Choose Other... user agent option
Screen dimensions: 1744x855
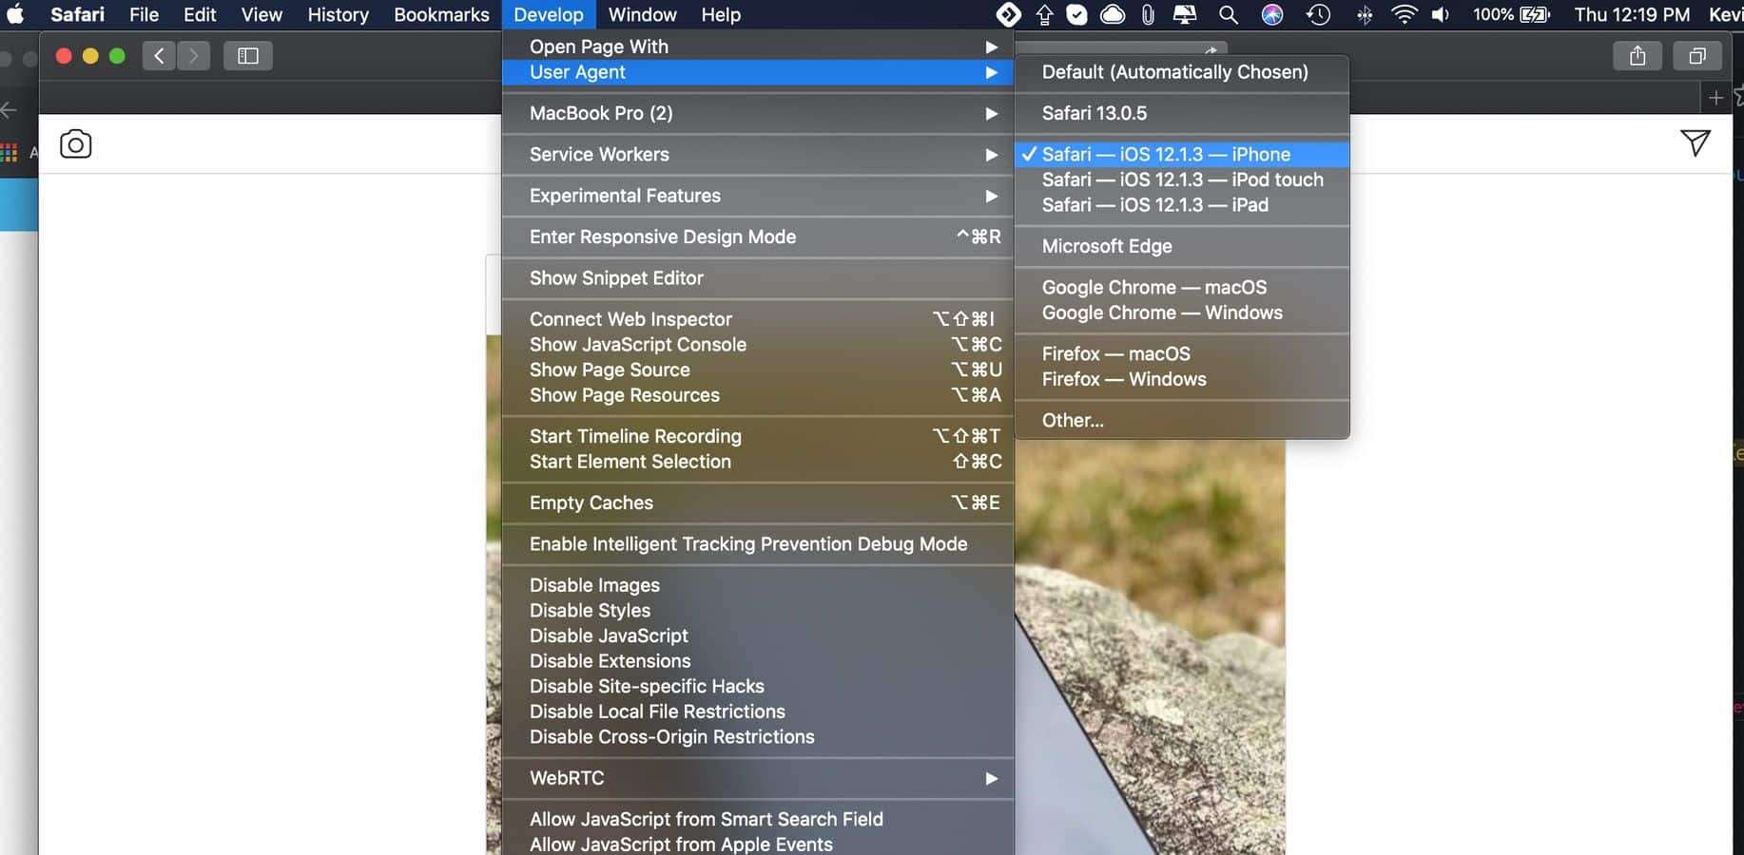[1182, 420]
